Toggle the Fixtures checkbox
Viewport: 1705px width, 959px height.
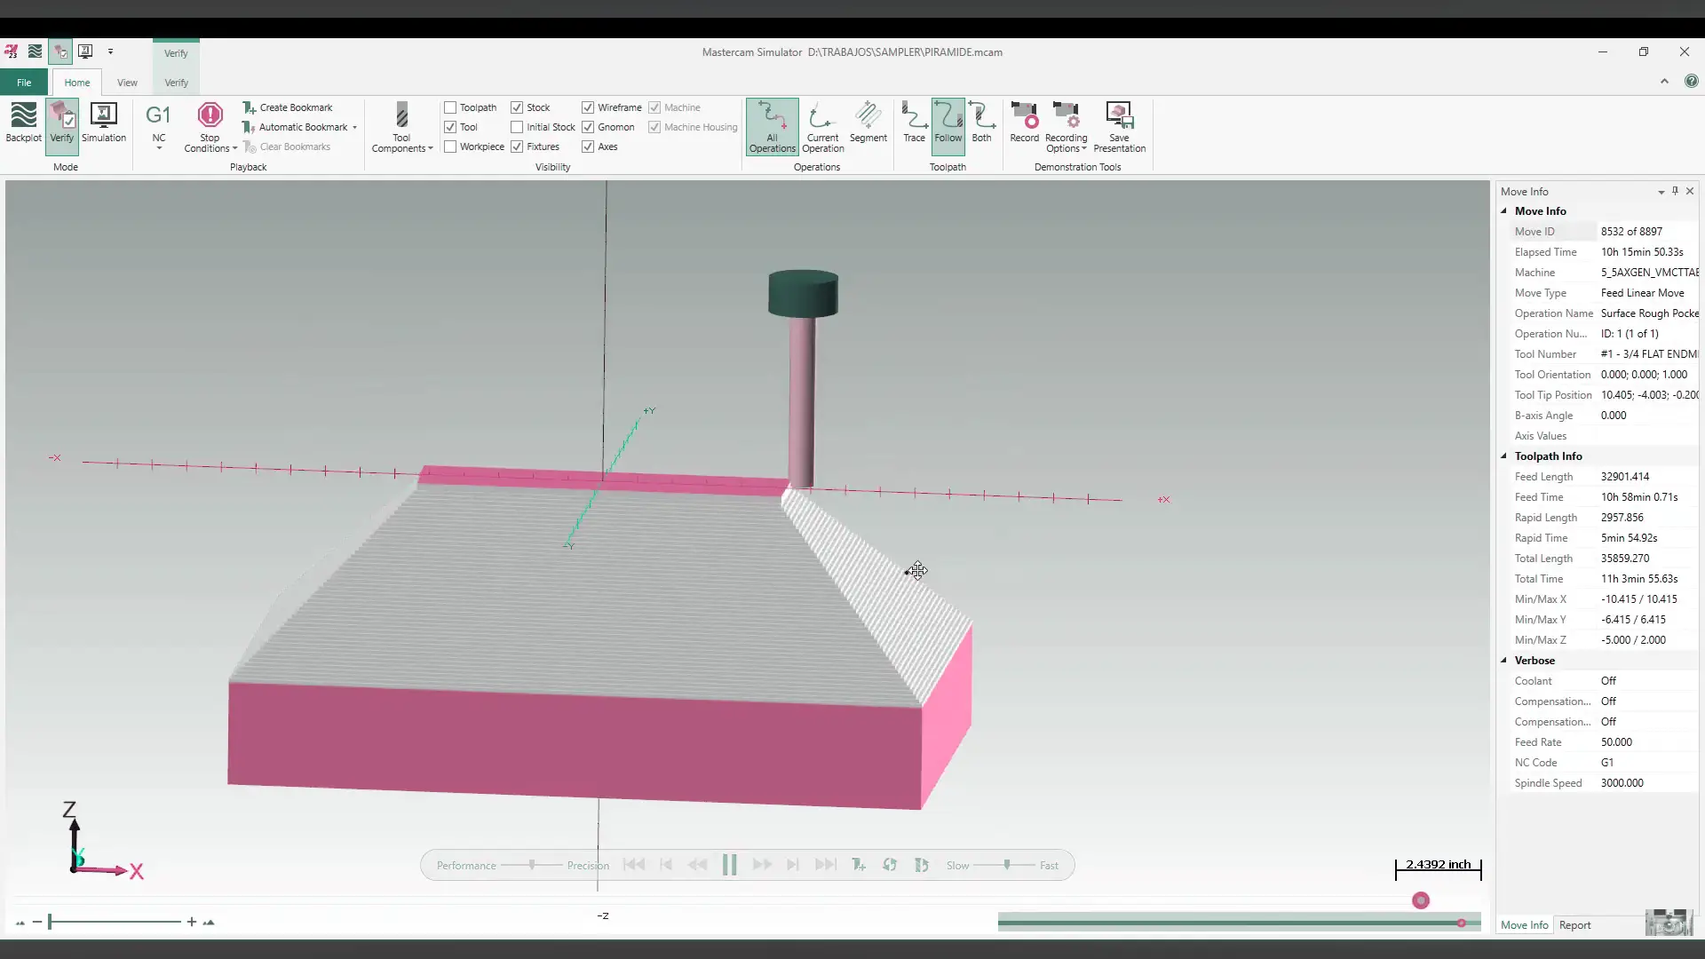pos(517,147)
